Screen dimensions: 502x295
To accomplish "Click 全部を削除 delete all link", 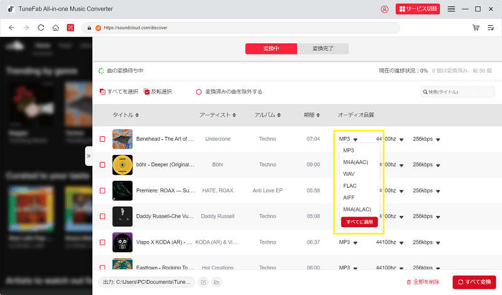I will (x=423, y=282).
